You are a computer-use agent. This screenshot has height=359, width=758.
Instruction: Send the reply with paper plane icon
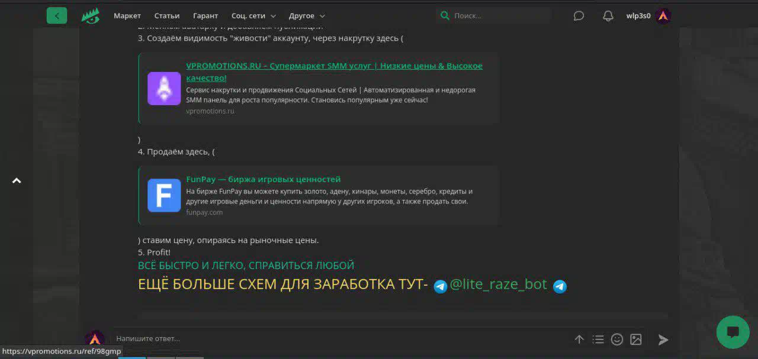pos(663,339)
